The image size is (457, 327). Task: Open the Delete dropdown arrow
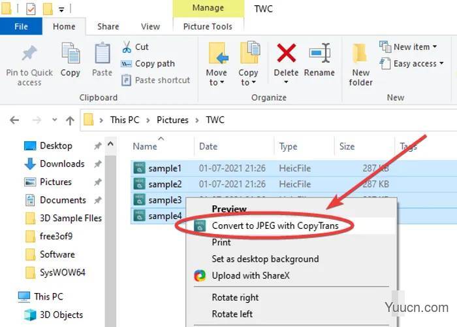point(286,82)
